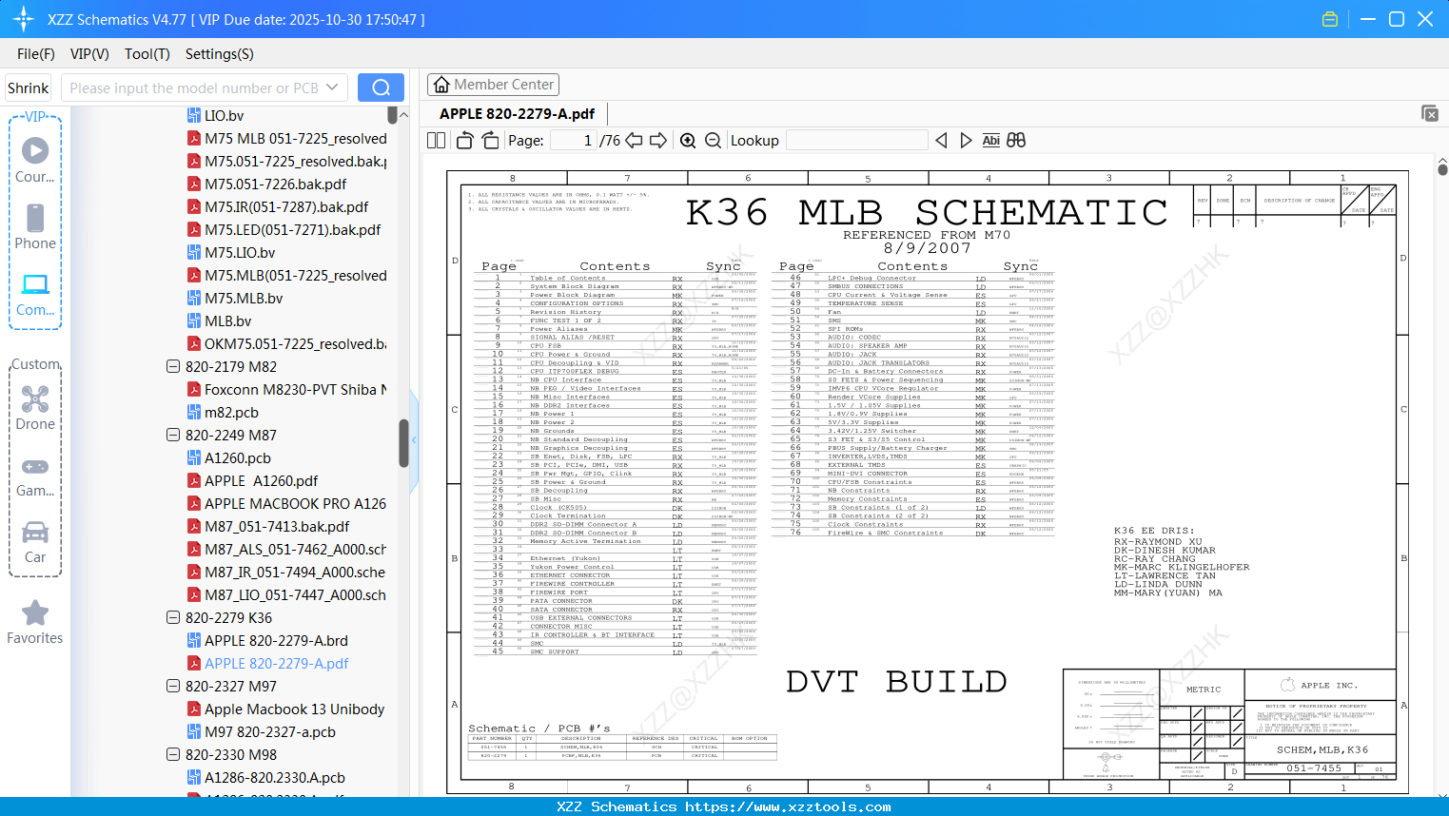
Task: Open the File(F) menu
Action: [x=36, y=54]
